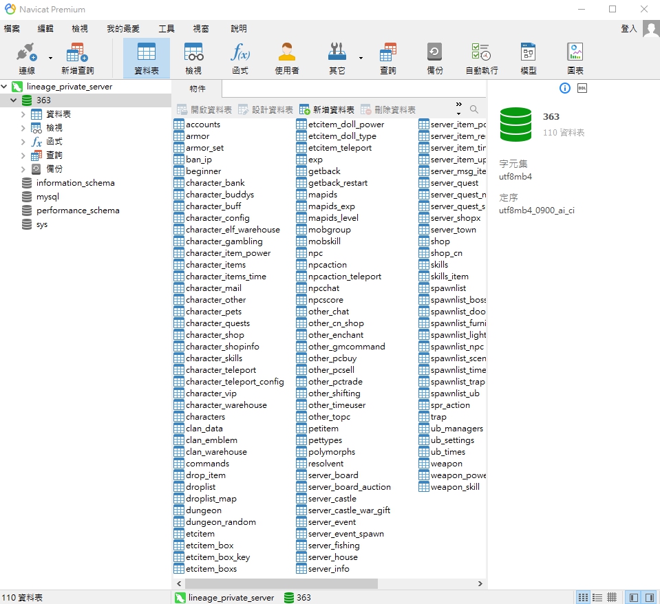Open the 其它 dropdown arrow
The height and width of the screenshot is (604, 660).
(361, 58)
